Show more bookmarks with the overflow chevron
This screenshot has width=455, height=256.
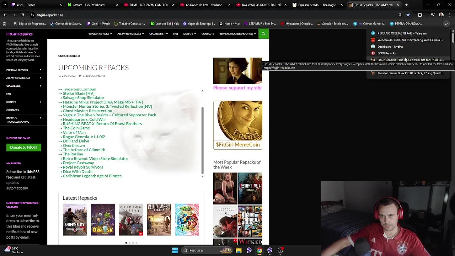tap(446, 24)
